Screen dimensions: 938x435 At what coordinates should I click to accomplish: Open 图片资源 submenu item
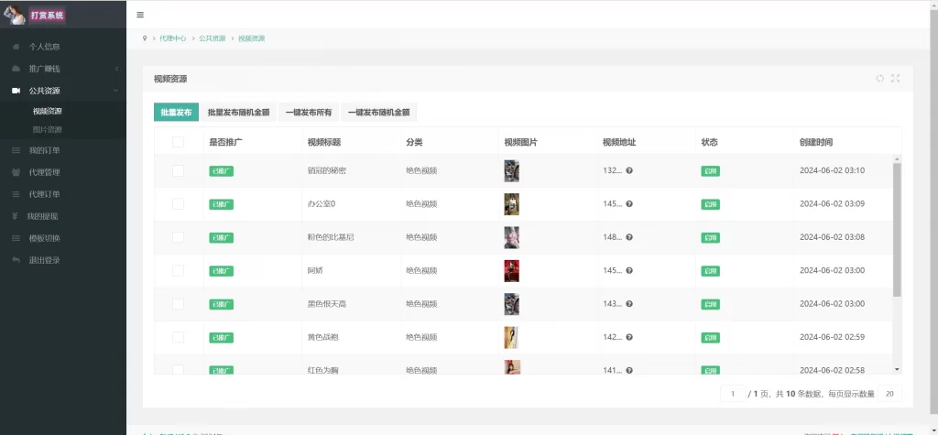[x=48, y=130]
